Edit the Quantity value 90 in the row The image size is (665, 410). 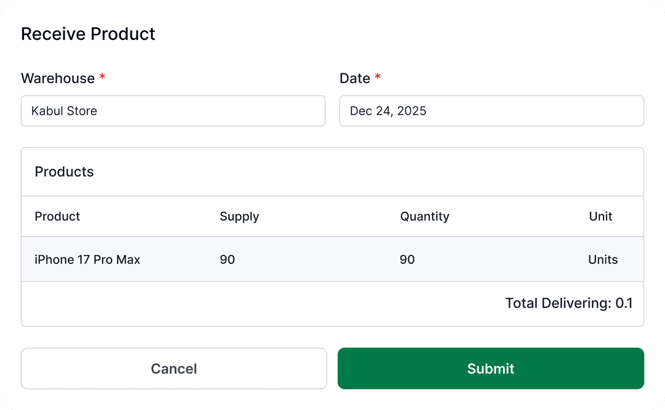[x=407, y=260]
